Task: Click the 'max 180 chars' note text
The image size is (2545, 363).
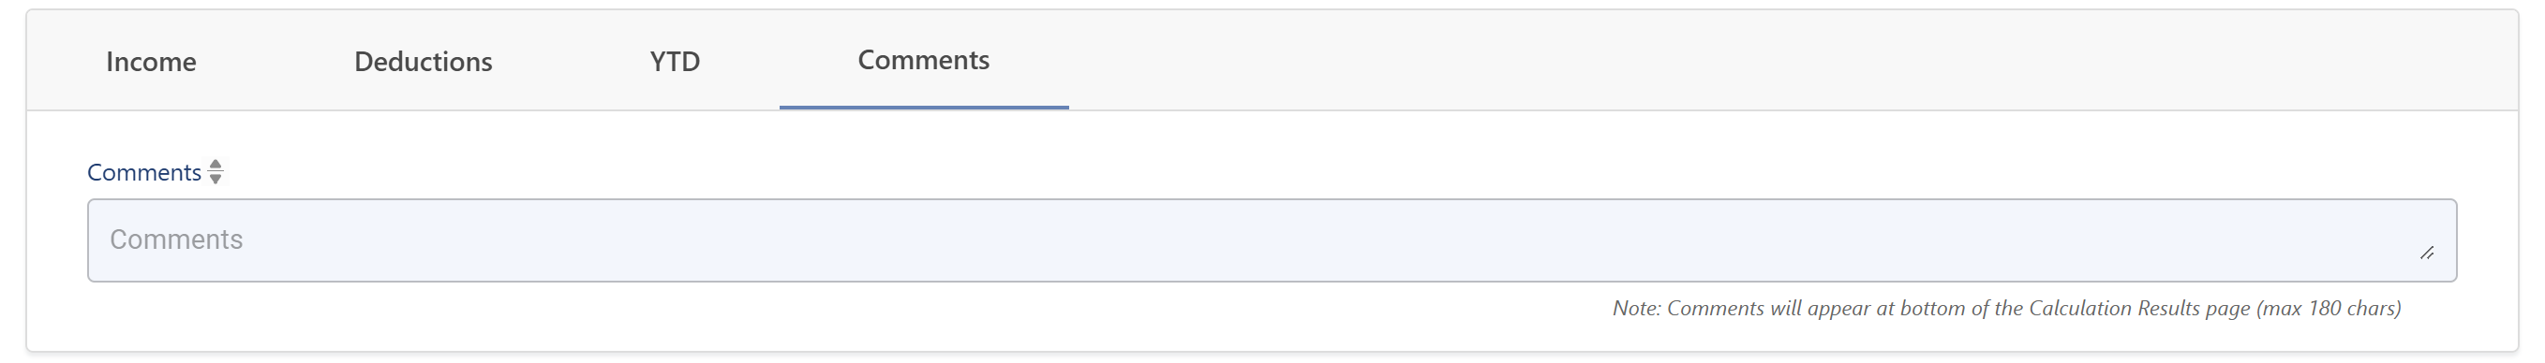Action: coord(2329,309)
